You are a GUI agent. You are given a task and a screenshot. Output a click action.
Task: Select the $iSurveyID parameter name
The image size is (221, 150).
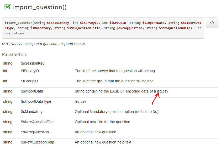click(x=30, y=71)
